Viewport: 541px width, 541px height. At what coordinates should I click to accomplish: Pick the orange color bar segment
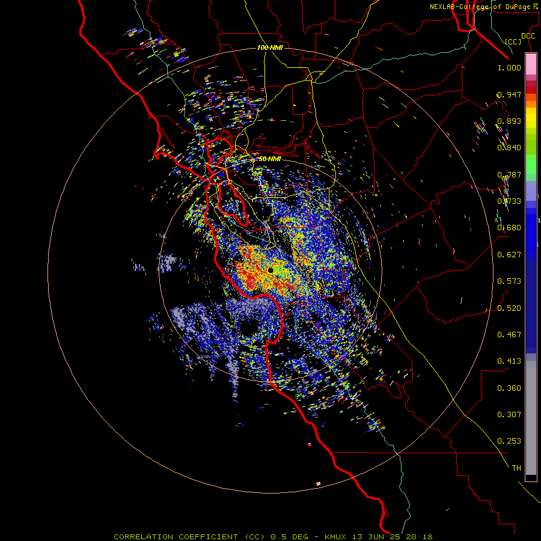(x=531, y=104)
